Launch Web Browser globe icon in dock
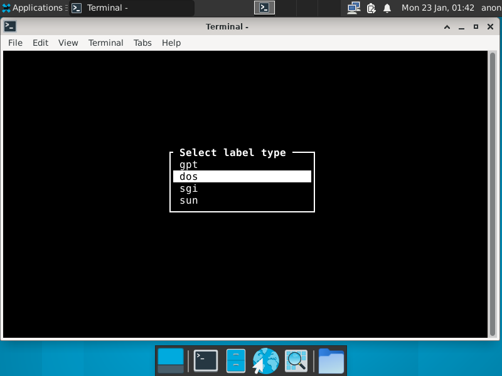502x376 pixels. tap(265, 361)
